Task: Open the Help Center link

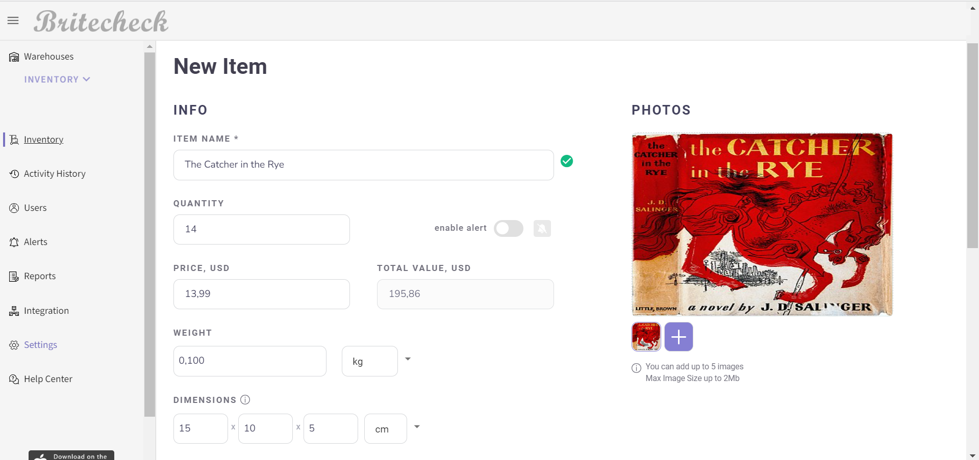Action: 48,379
